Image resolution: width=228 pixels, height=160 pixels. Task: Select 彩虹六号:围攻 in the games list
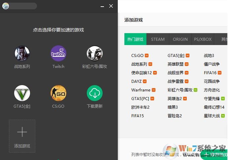[x=180, y=90]
